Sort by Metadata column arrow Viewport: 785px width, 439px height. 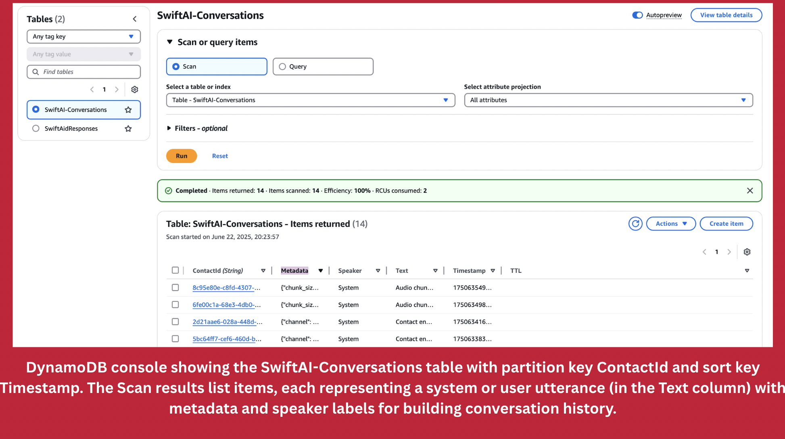click(x=321, y=271)
